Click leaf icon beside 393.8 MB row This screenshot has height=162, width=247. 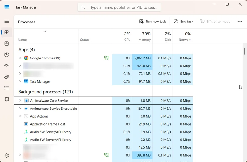[107, 155]
